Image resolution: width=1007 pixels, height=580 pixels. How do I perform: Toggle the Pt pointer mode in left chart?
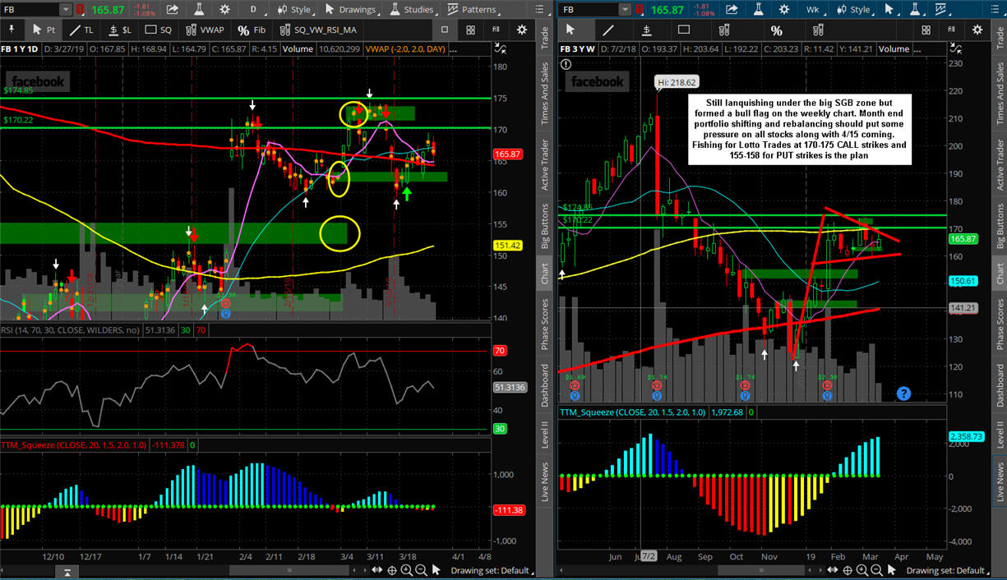tap(43, 30)
